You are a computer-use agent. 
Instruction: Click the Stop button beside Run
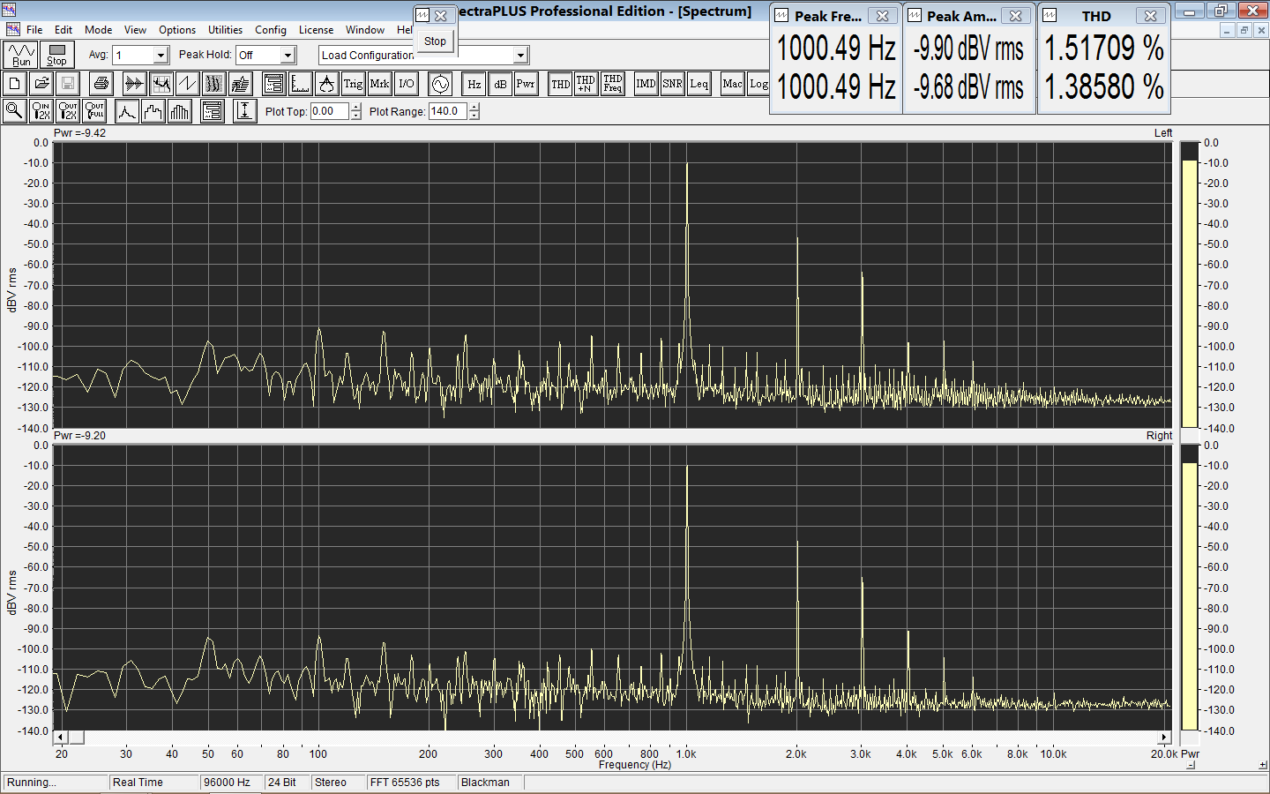[56, 56]
